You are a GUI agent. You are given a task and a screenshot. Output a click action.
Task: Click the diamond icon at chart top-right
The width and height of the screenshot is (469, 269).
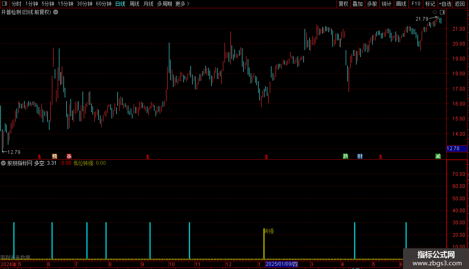point(435,12)
